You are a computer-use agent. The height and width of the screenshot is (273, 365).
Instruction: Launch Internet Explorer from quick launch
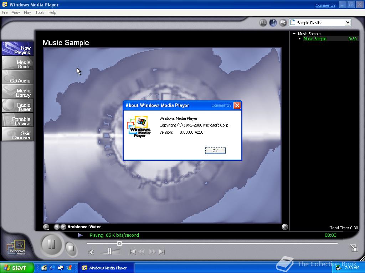[x=52, y=268]
